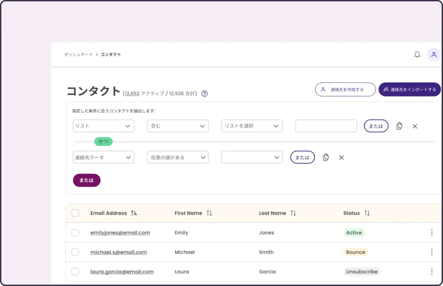The height and width of the screenshot is (286, 443).
Task: Sort the Status column
Action: [x=367, y=213]
